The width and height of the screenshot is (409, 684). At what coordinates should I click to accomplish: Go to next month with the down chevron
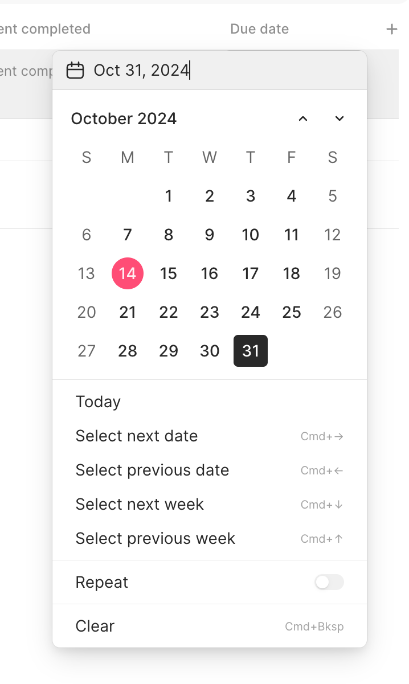(339, 118)
